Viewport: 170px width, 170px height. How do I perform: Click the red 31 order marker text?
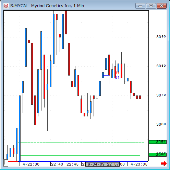117,73
